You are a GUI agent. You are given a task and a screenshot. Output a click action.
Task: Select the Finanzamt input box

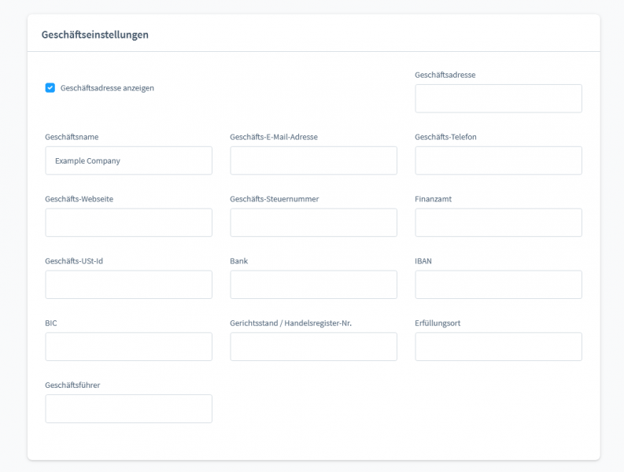coord(498,223)
